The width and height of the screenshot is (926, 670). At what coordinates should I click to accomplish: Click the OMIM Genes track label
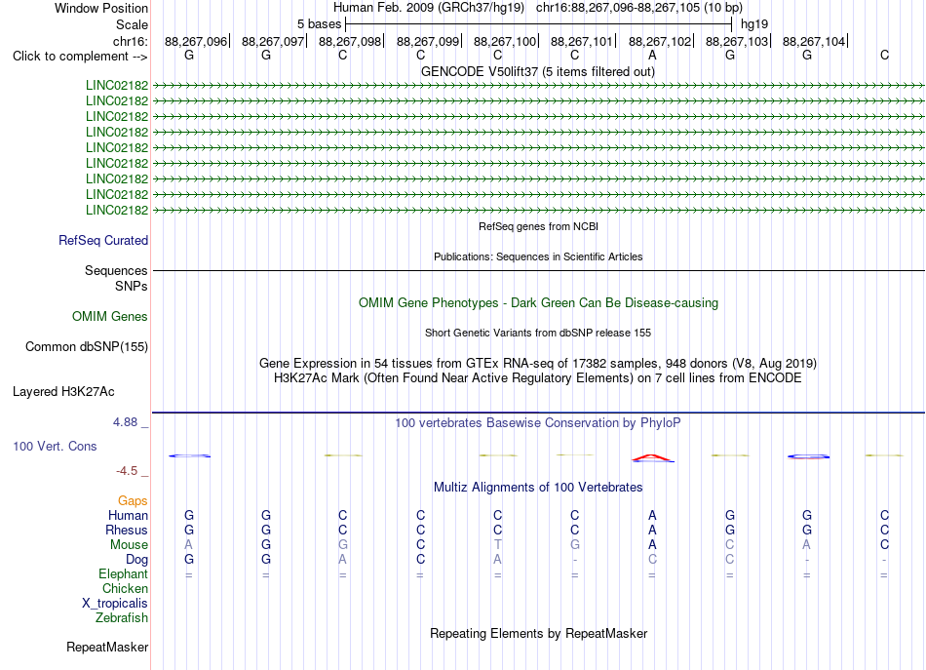109,317
